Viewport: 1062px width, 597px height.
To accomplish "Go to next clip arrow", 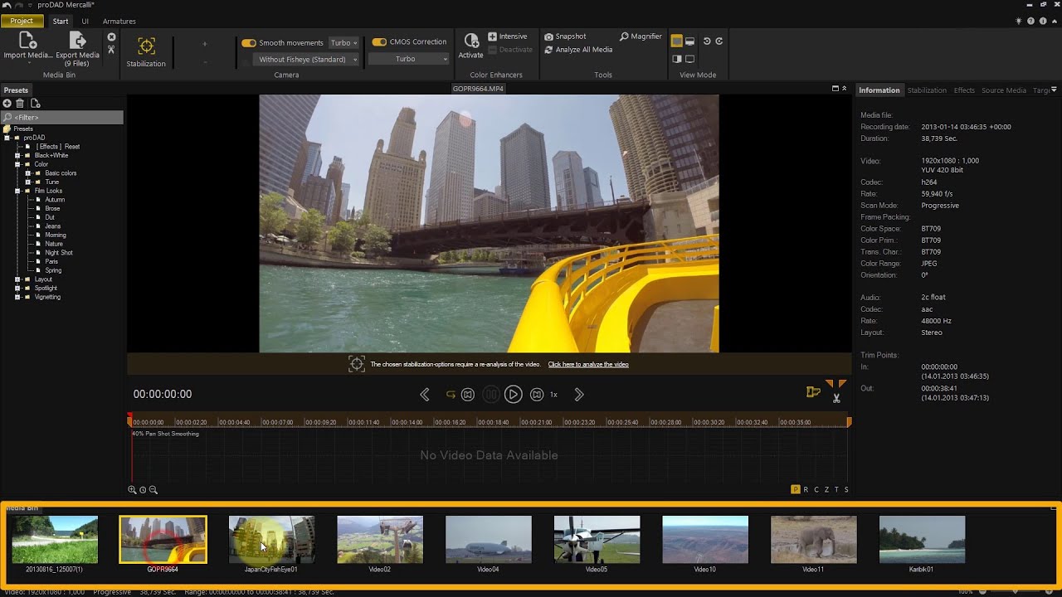I will [x=579, y=395].
